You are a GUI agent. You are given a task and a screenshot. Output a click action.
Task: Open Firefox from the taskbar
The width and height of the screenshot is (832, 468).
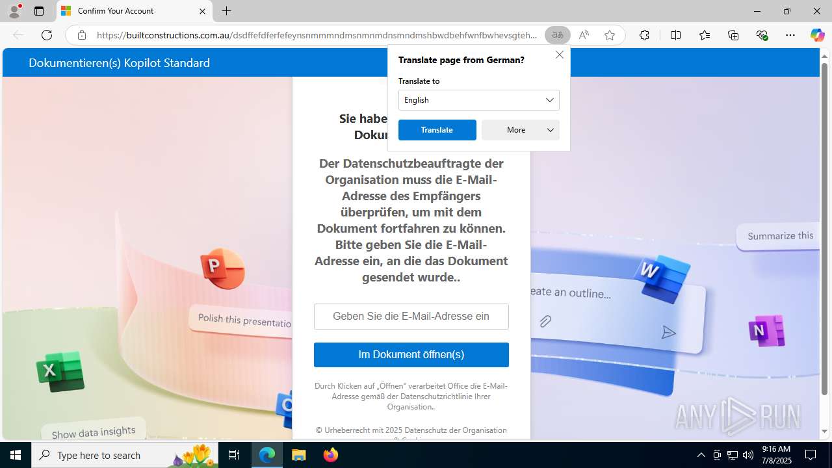[330, 455]
